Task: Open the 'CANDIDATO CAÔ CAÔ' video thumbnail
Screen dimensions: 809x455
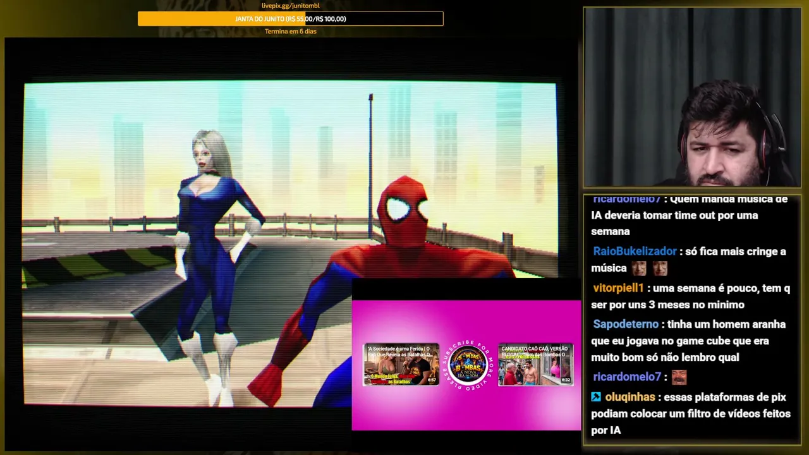Action: pyautogui.click(x=535, y=365)
